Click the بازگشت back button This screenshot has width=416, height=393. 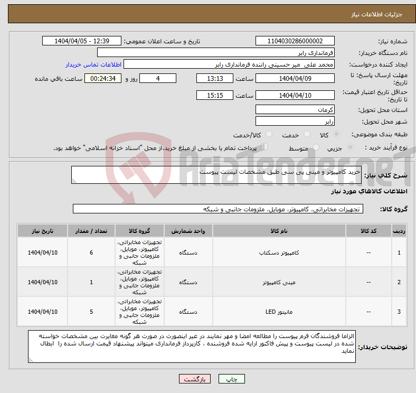pyautogui.click(x=195, y=379)
